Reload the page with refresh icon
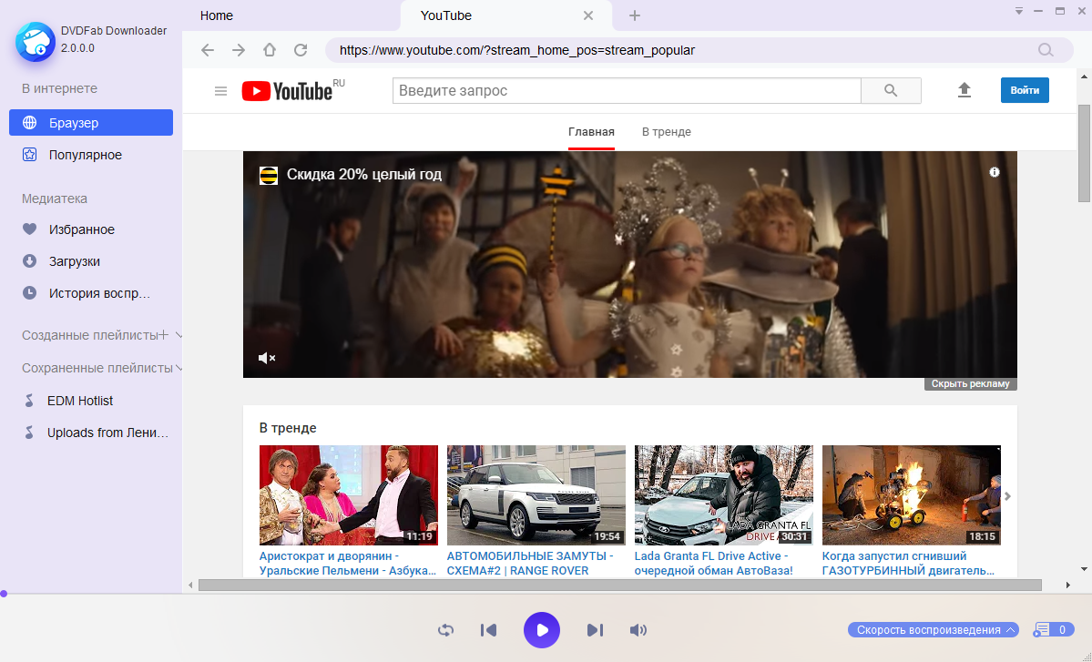Screen dimensions: 1092x662 (x=301, y=50)
